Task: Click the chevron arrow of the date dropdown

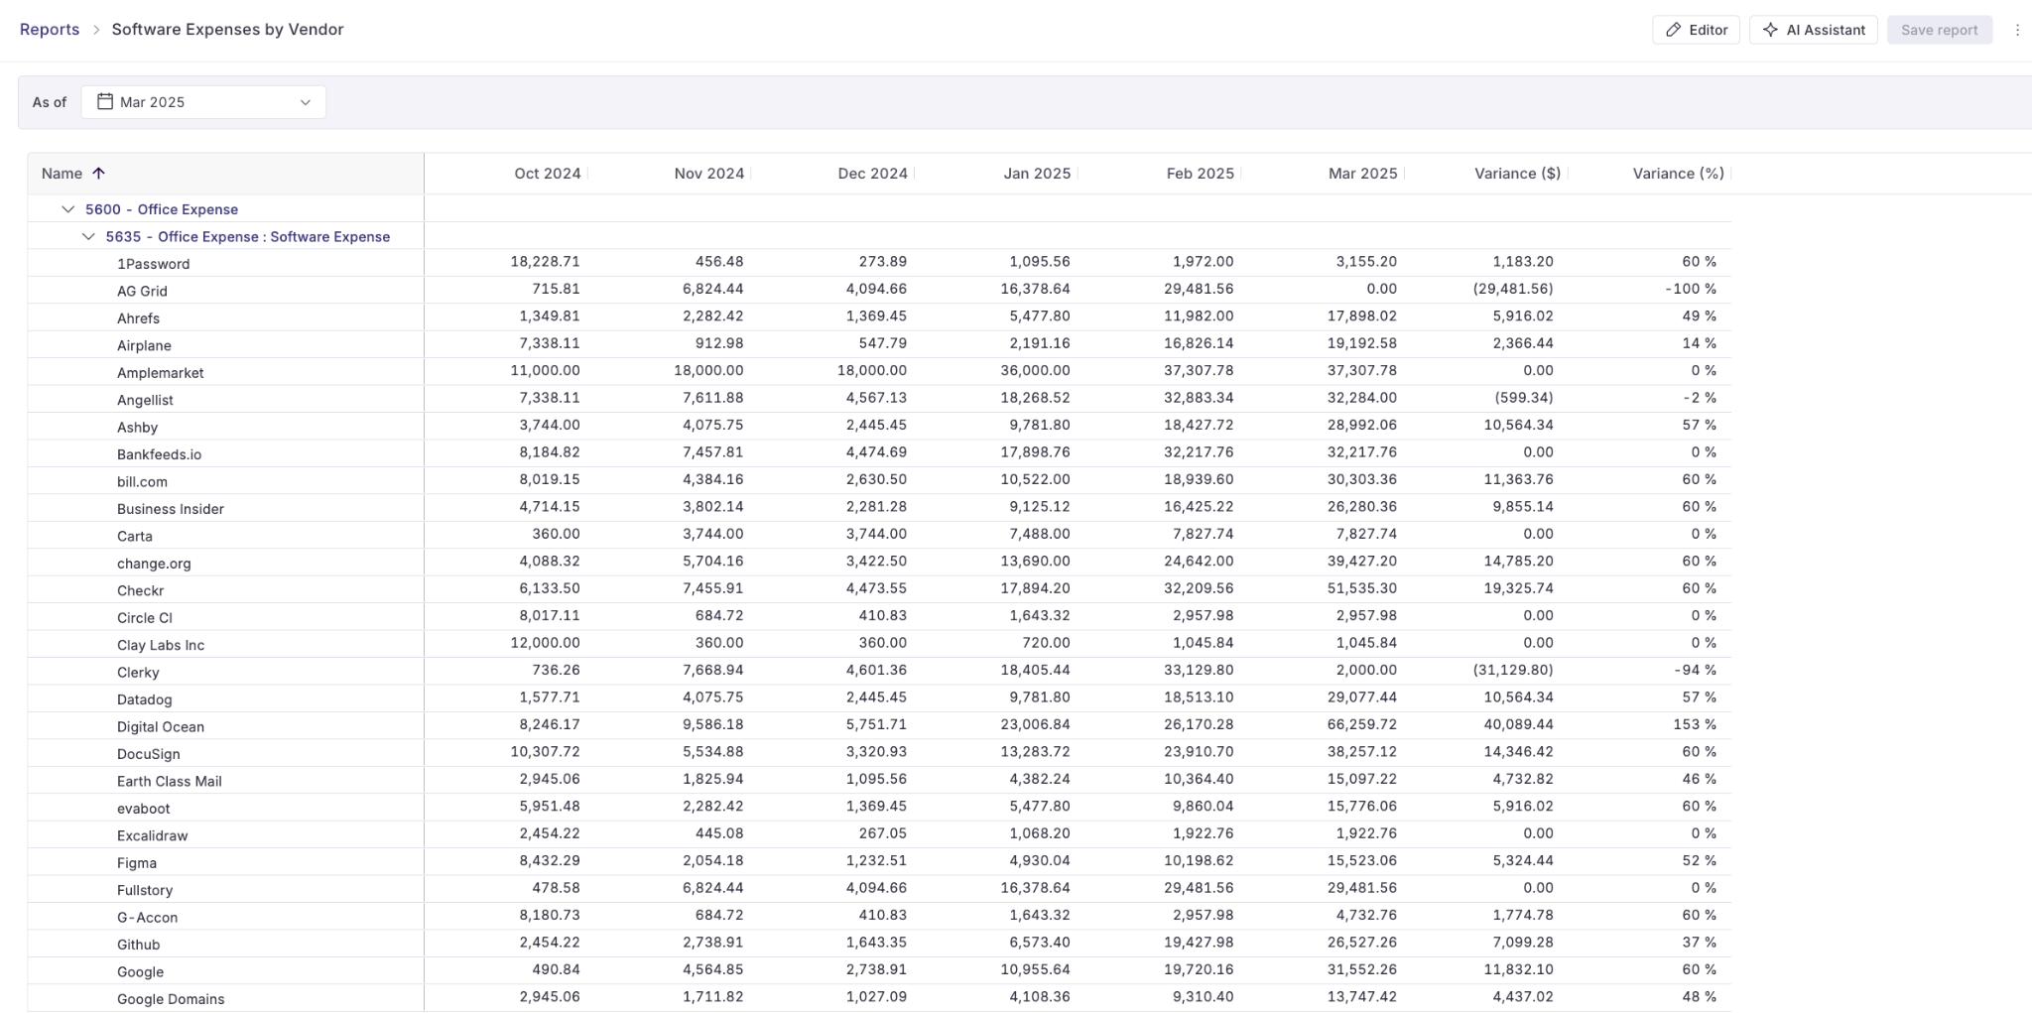Action: coord(306,102)
